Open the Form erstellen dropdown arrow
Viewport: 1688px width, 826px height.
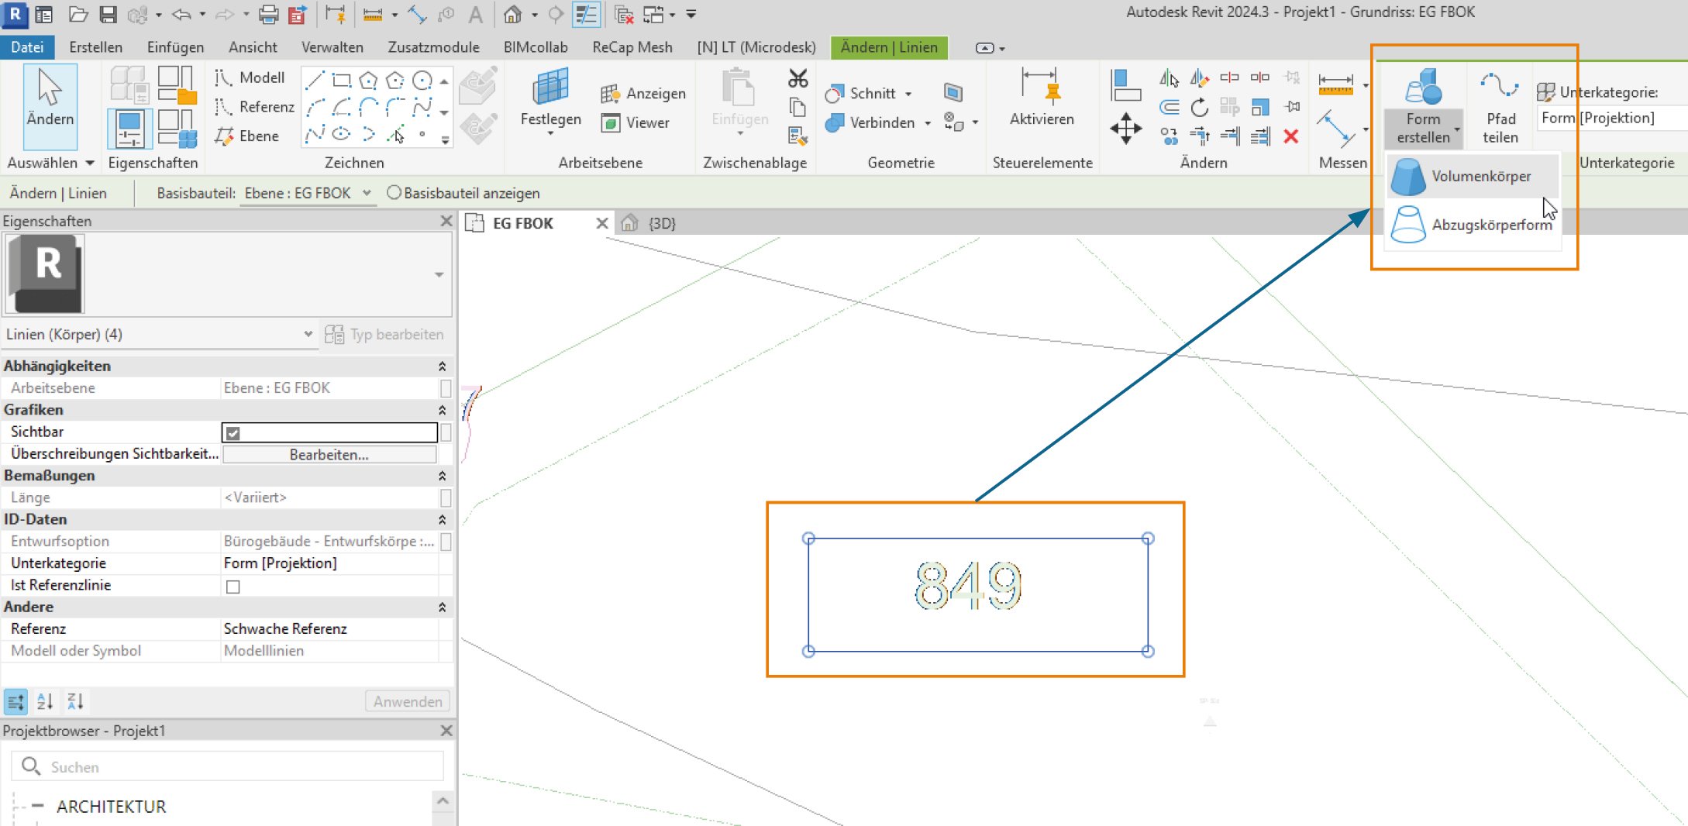1457,129
